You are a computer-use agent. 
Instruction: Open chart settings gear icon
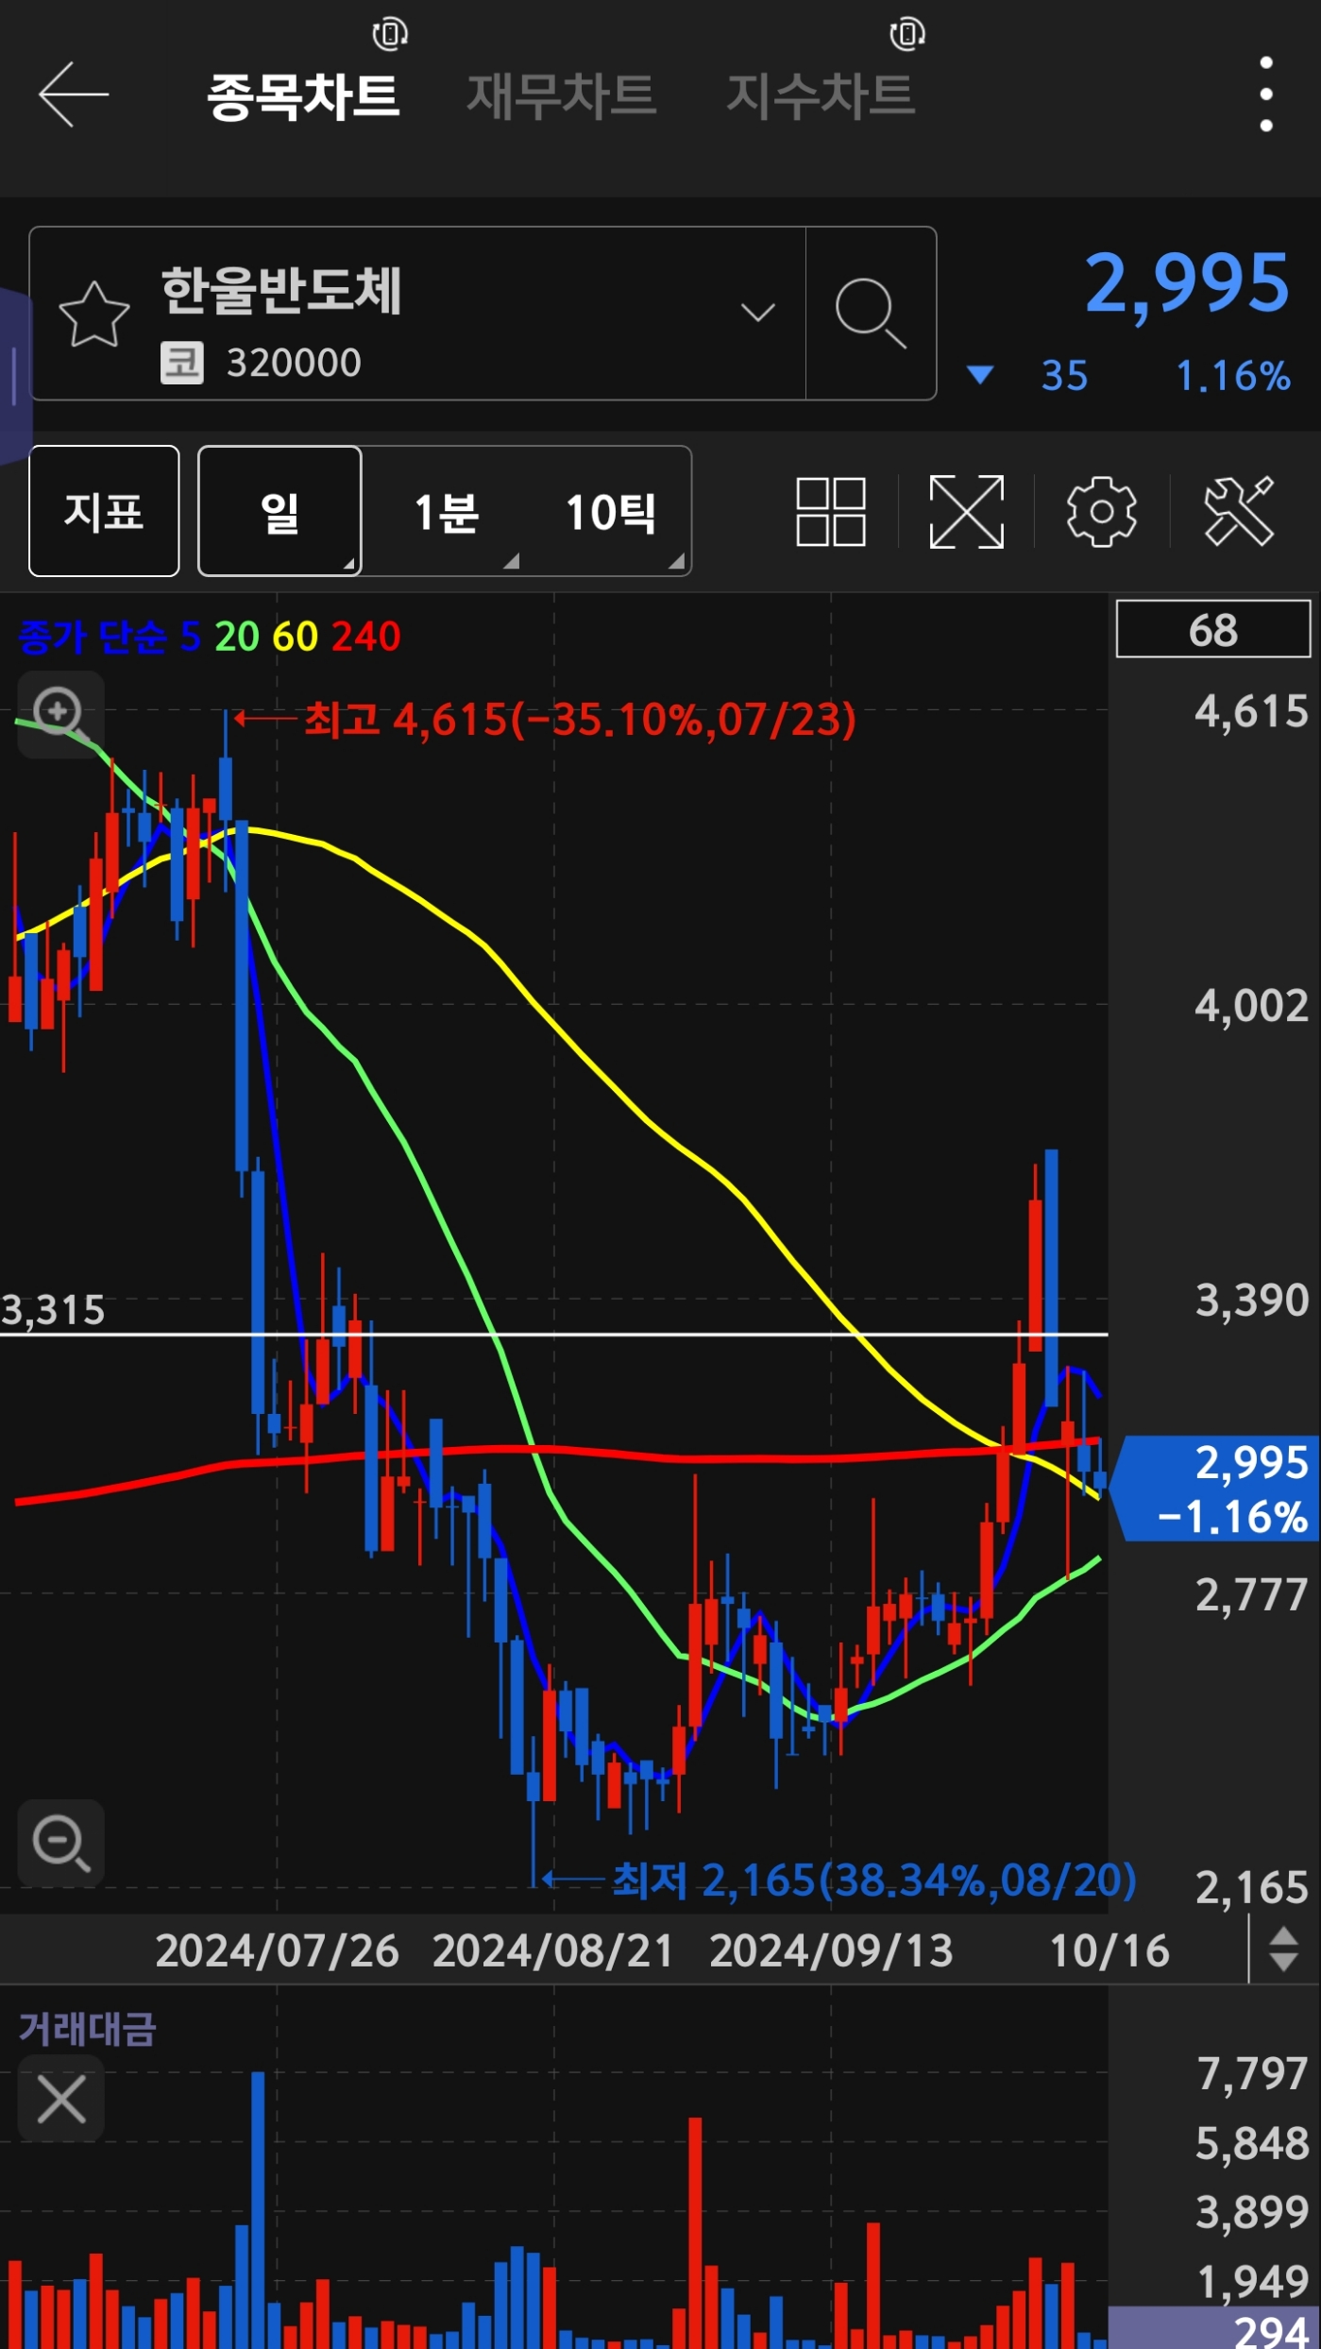(x=1102, y=512)
